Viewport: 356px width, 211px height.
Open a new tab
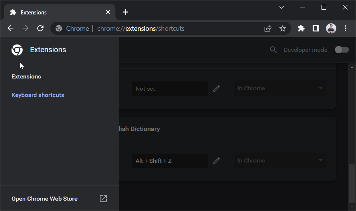click(x=125, y=12)
